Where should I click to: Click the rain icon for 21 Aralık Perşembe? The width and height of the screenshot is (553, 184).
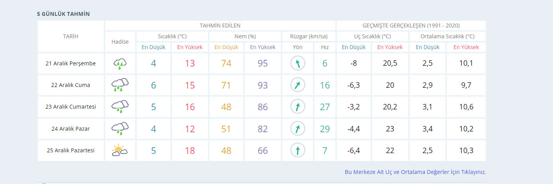[120, 64]
